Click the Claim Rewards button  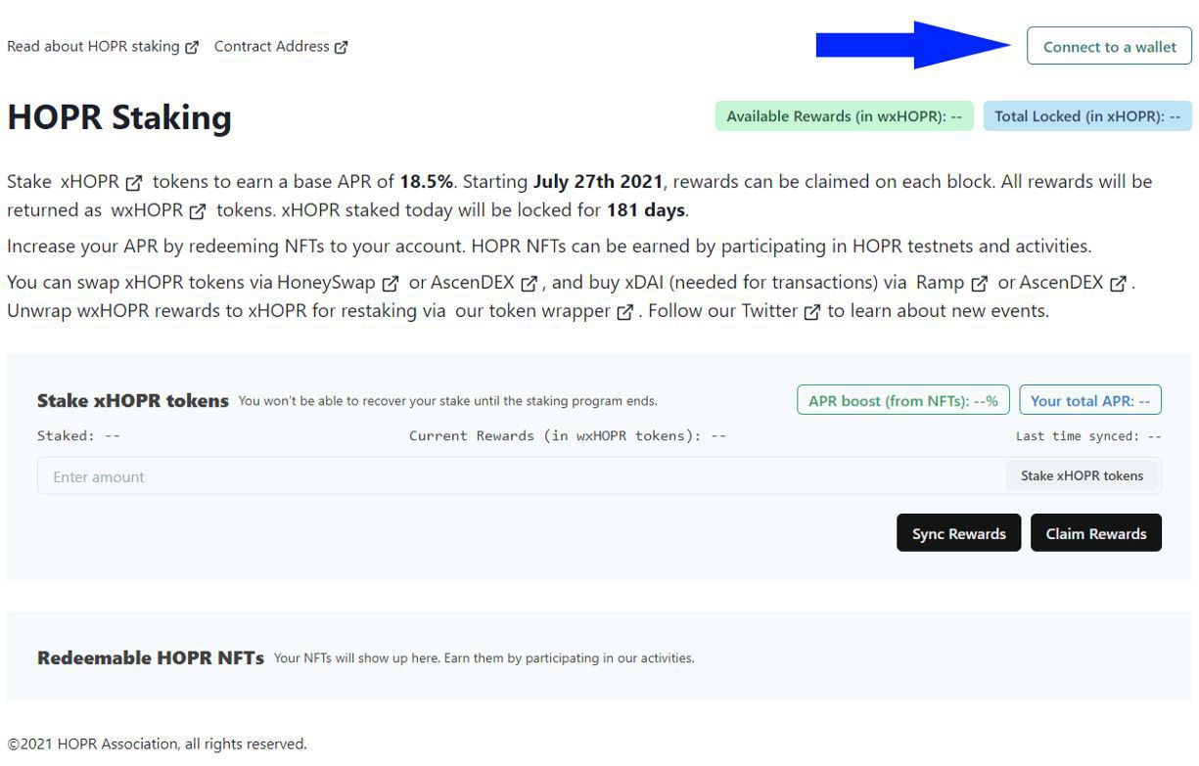1095,533
